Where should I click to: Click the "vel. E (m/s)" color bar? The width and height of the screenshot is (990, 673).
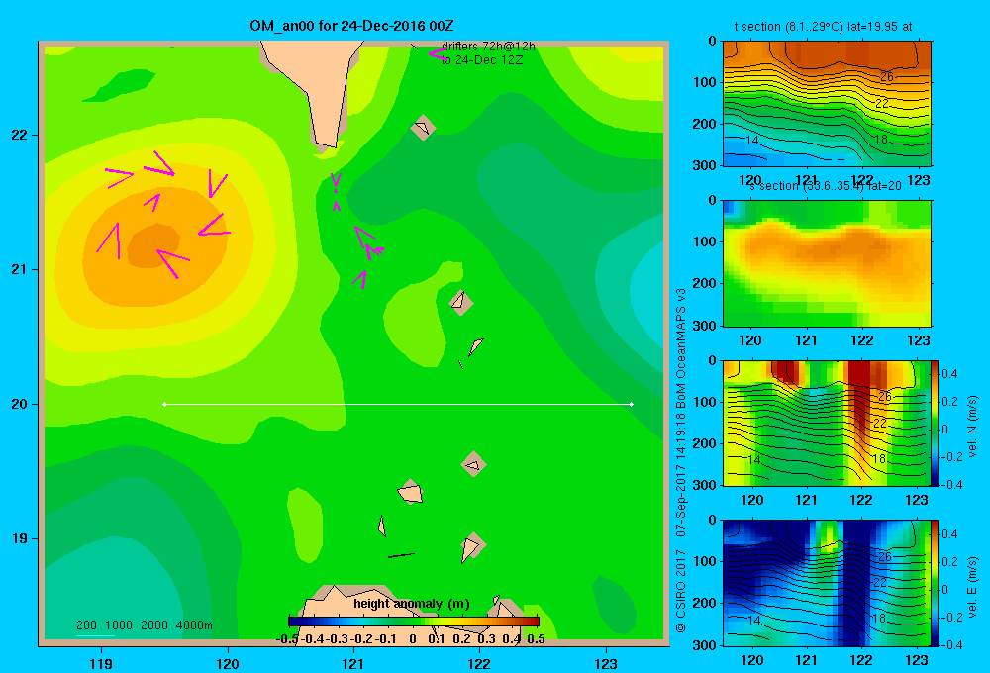(935, 583)
